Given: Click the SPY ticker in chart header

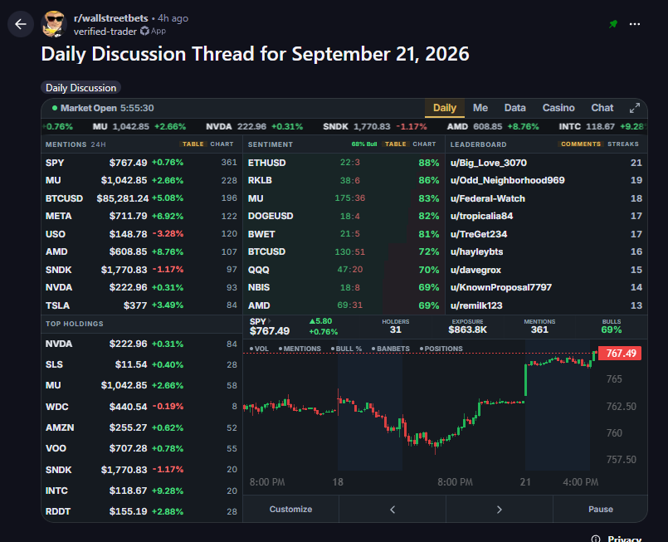Looking at the screenshot, I should [x=258, y=322].
